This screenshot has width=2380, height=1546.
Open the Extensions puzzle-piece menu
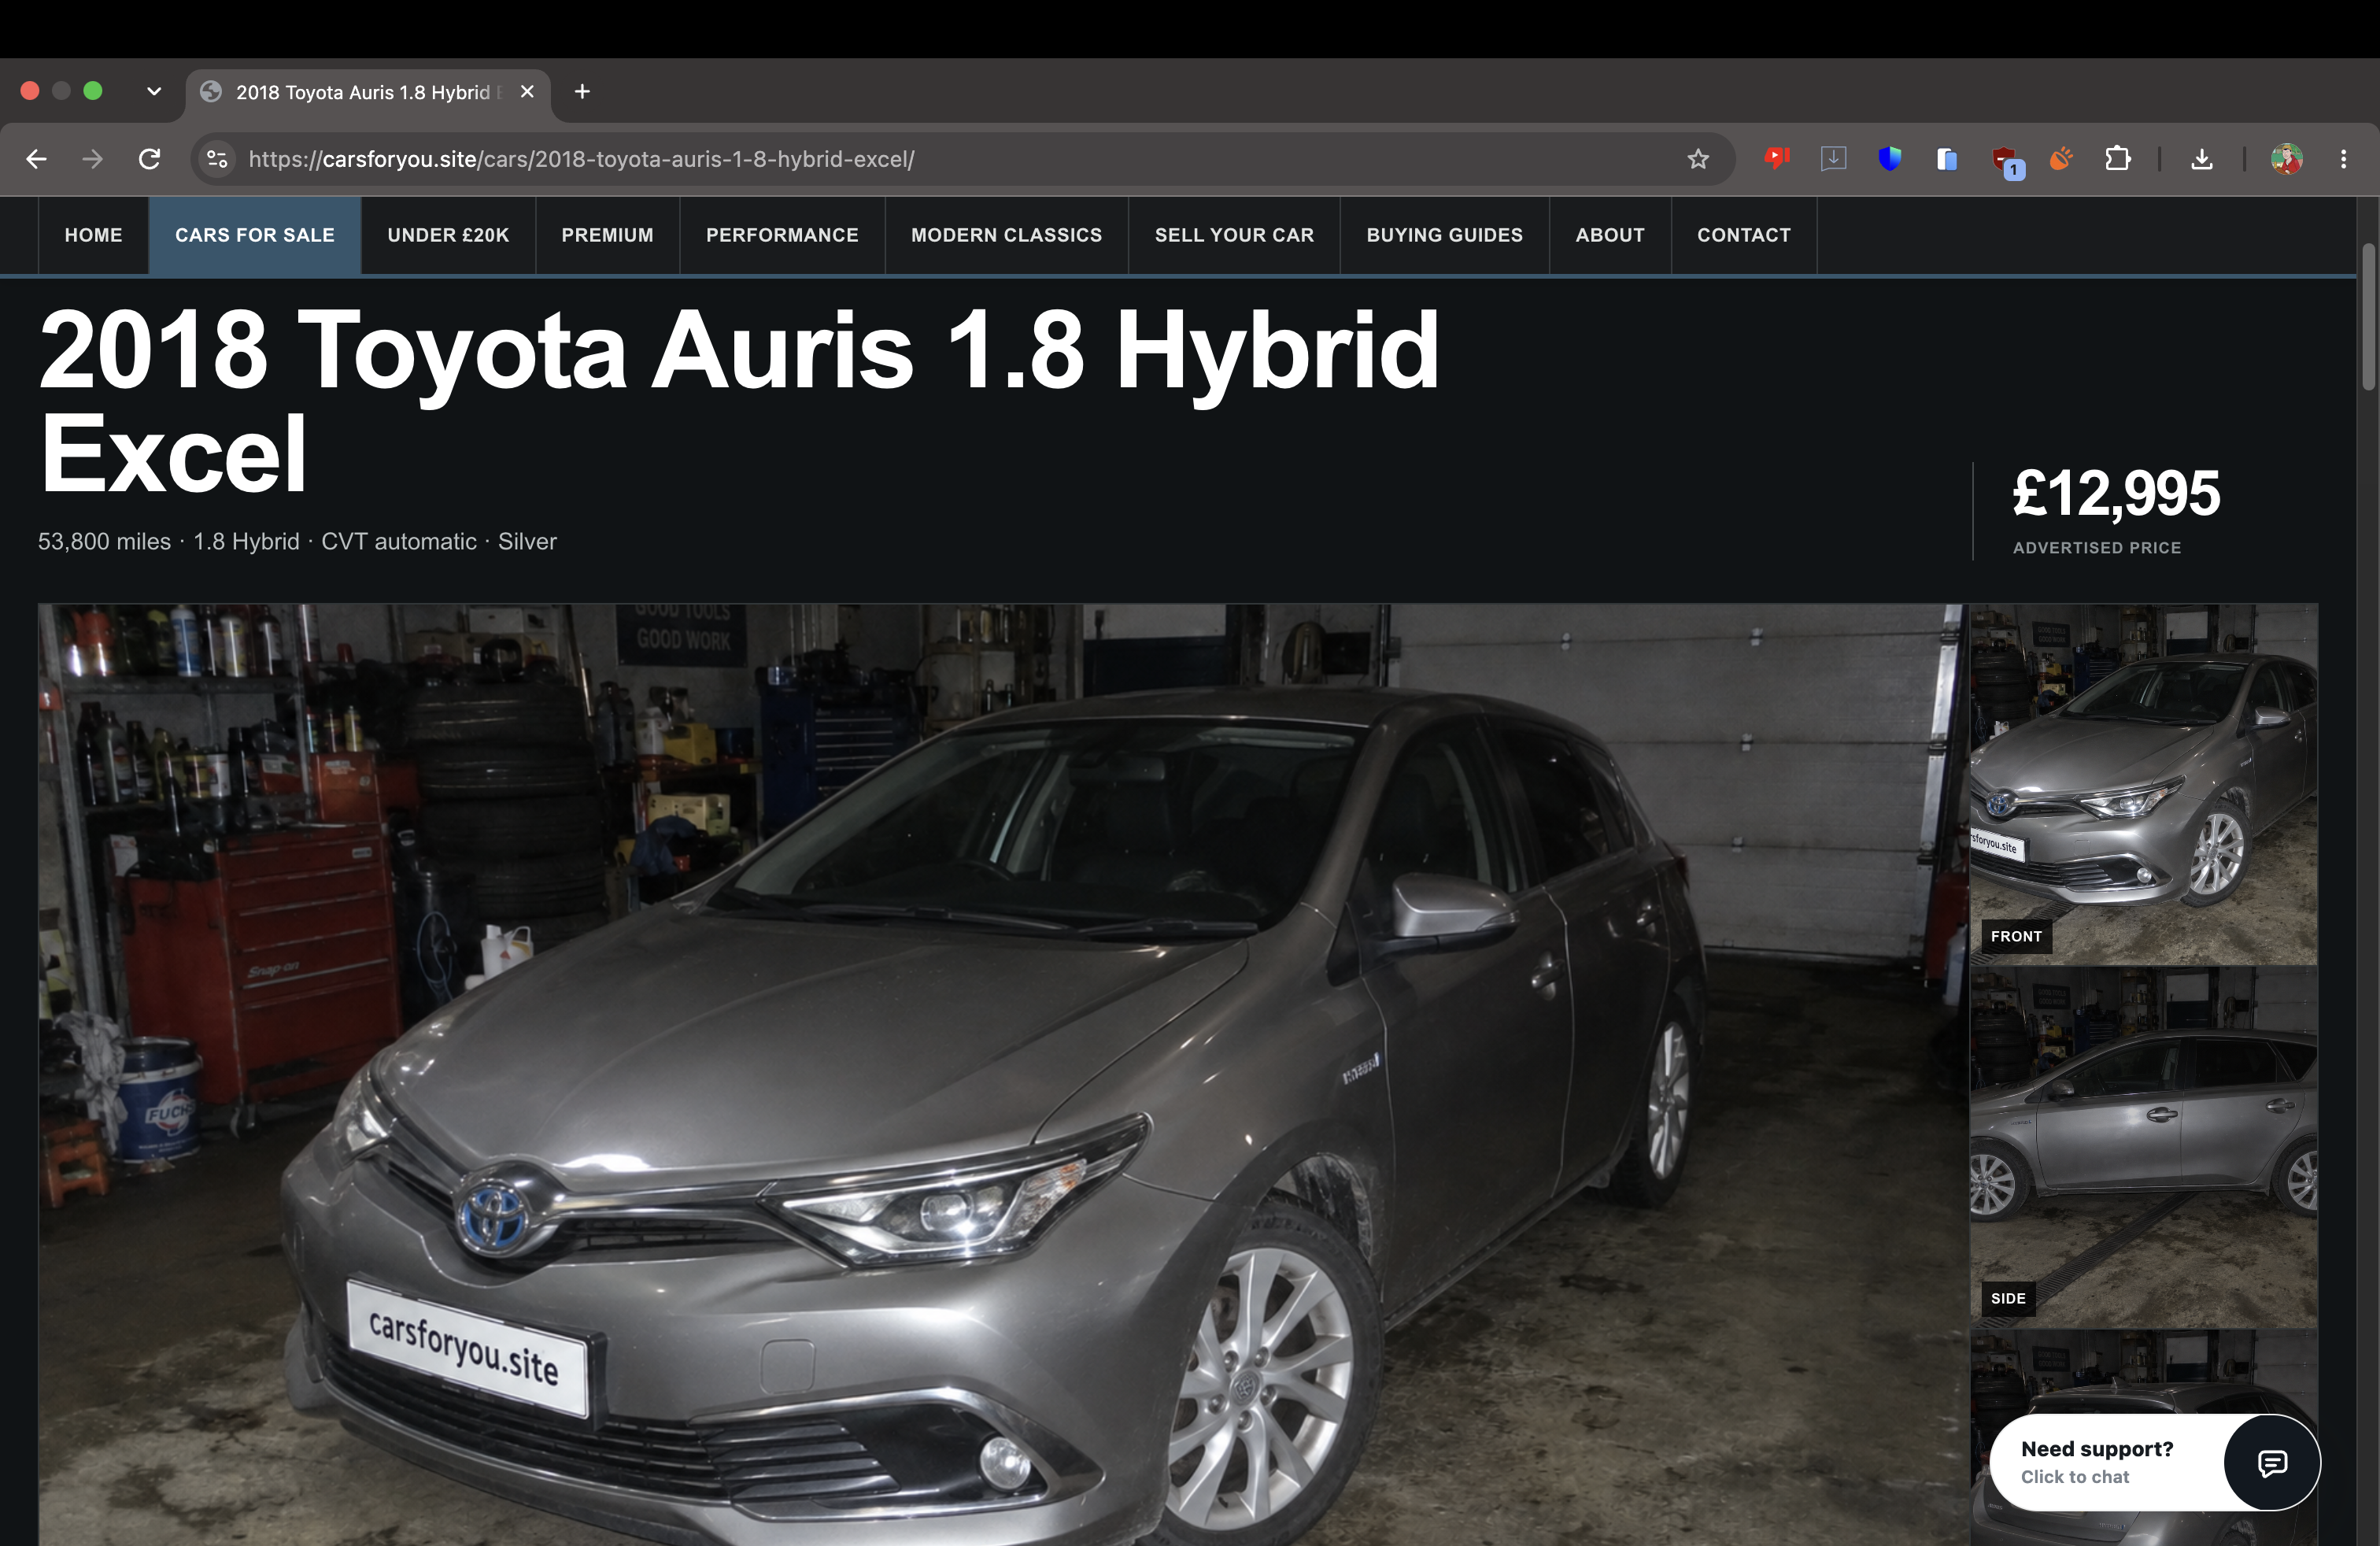(x=2117, y=158)
